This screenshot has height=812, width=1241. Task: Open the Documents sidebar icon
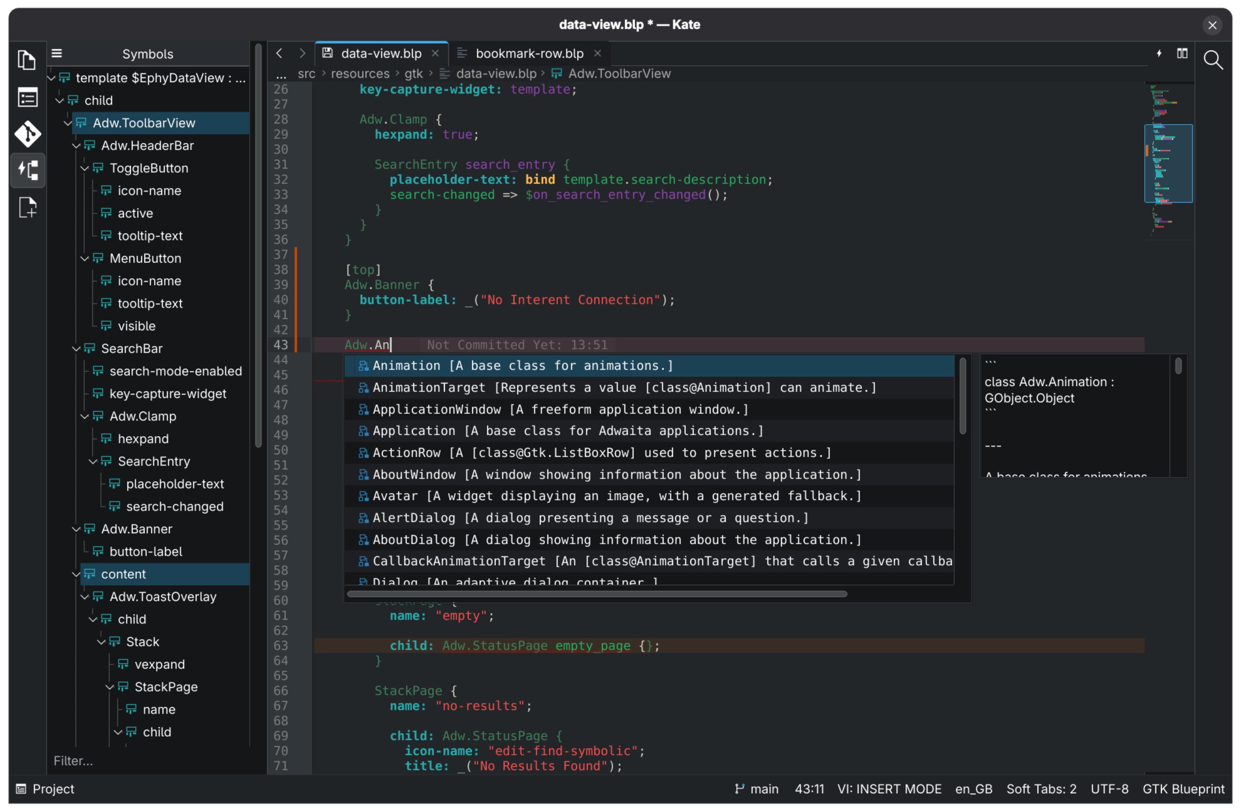tap(27, 60)
